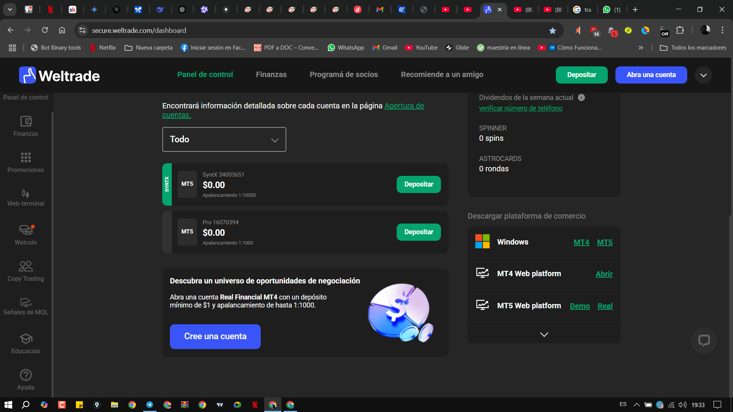Deposit into SyntX 34003651 account
The image size is (733, 412).
[418, 184]
